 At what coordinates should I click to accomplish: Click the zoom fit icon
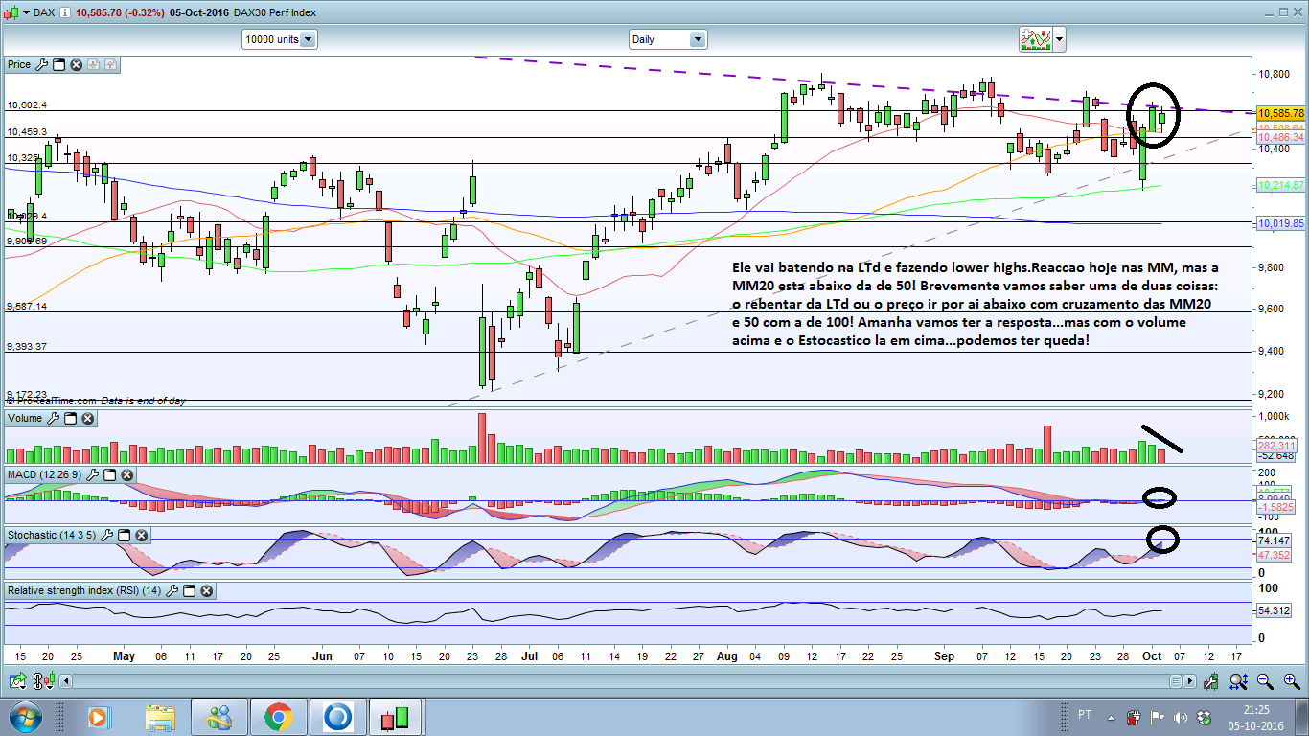coord(1238,681)
